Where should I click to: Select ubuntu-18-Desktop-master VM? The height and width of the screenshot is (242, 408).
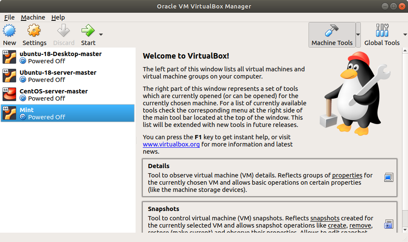(68, 57)
